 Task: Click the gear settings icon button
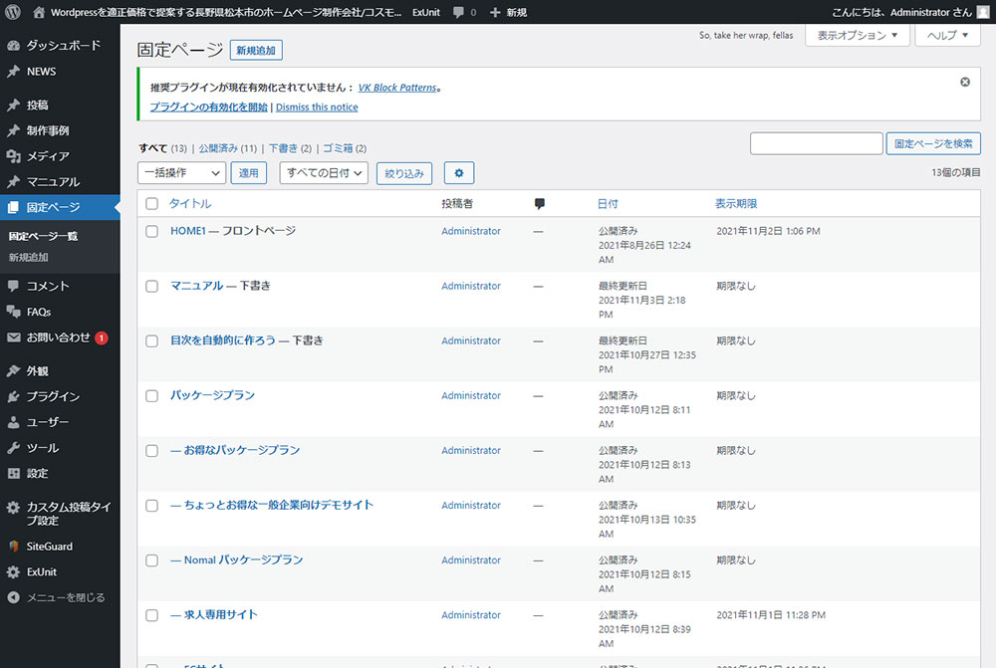tap(459, 173)
